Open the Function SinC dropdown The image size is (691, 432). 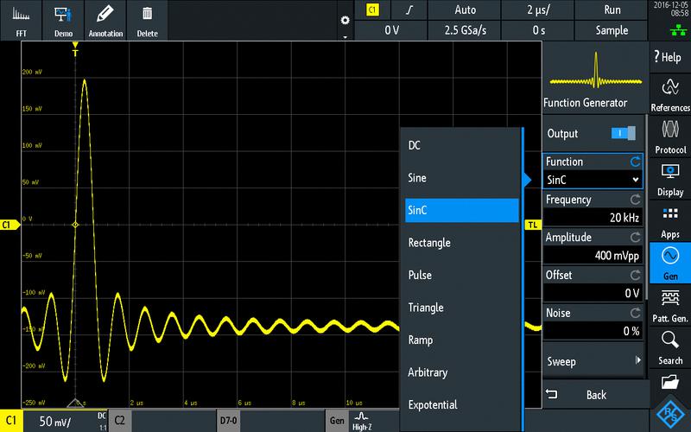point(593,180)
